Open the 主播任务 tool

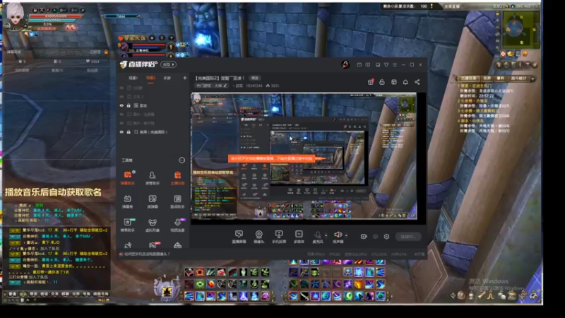[x=177, y=178]
